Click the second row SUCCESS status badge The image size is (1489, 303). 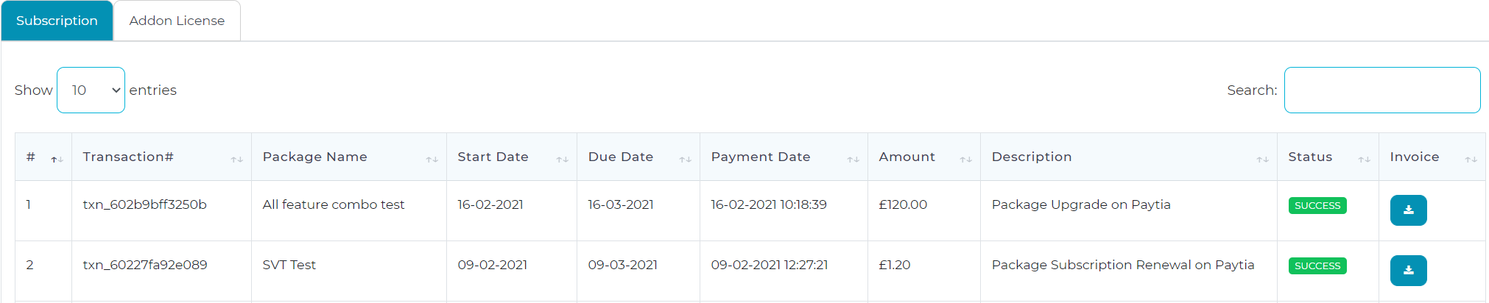tap(1317, 266)
